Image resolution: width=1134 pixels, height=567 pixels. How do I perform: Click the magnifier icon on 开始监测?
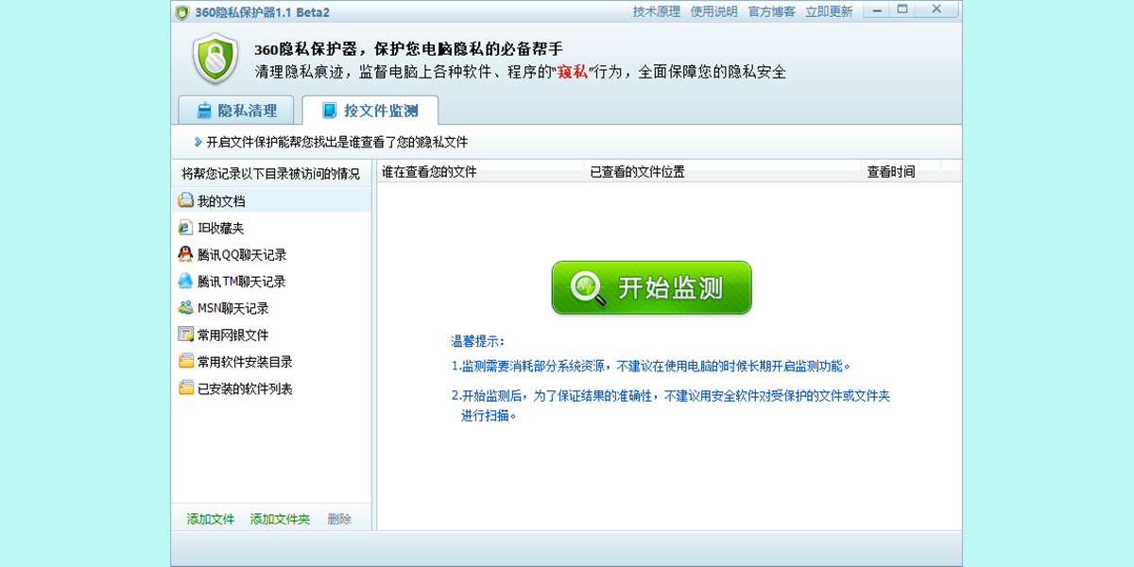pos(588,287)
